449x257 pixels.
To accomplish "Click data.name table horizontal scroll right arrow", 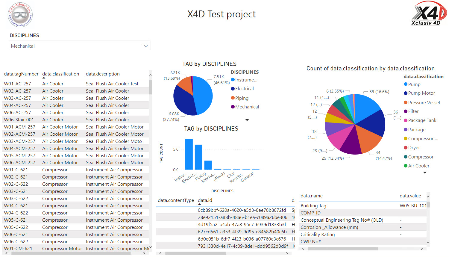I will (422, 249).
